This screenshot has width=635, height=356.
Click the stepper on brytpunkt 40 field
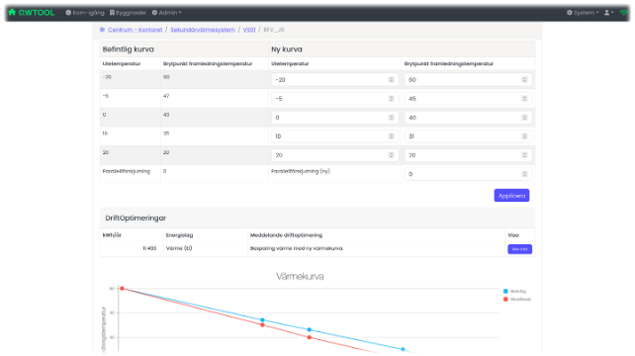pos(524,118)
